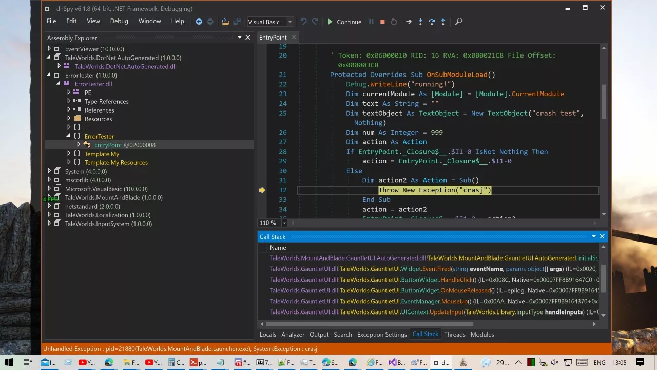This screenshot has width=657, height=370.
Task: Step Over the current statement
Action: click(432, 22)
